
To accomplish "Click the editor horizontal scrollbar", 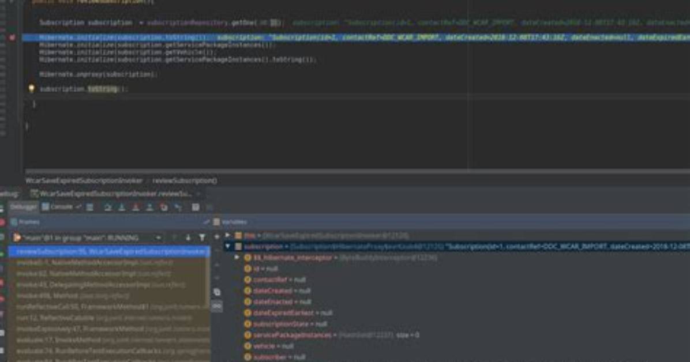I will (357, 171).
